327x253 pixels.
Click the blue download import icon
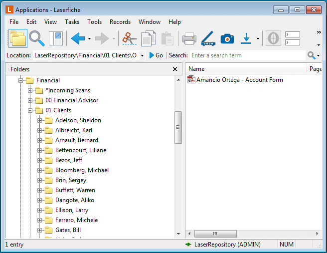coord(246,38)
